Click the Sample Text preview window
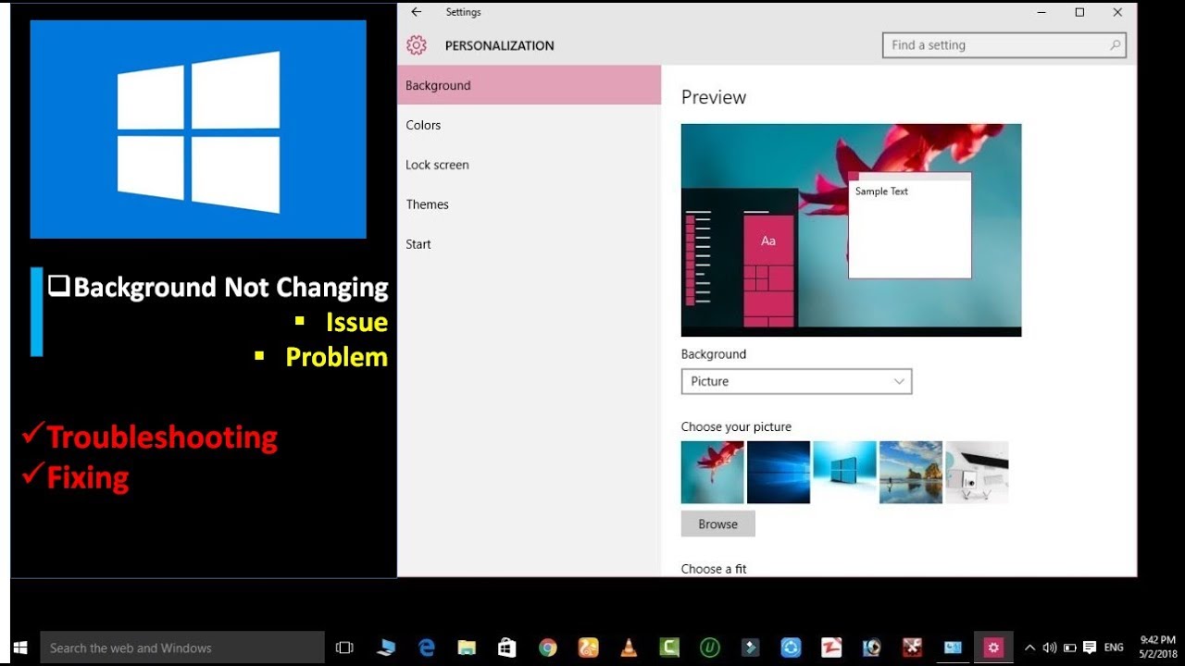Screen dimensions: 1185x666 [910, 225]
